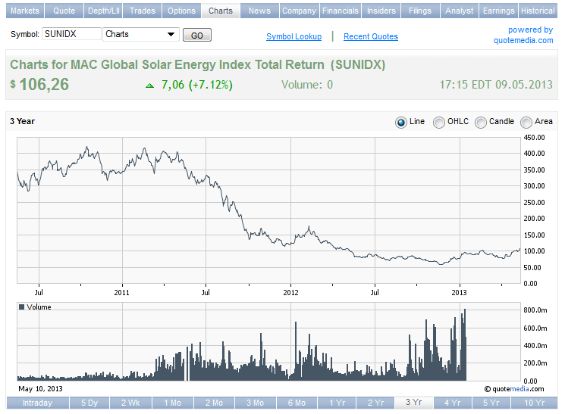
Task: Open the Company tab
Action: 299,11
